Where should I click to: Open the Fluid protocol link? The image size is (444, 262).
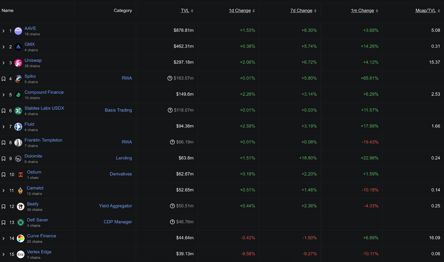(29, 124)
